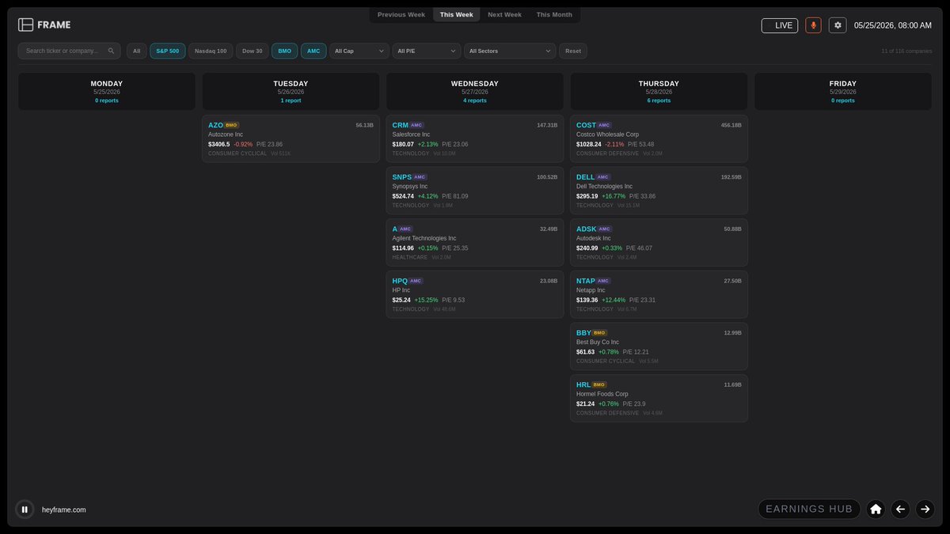
Task: Toggle the LIVE indicator
Action: click(780, 25)
